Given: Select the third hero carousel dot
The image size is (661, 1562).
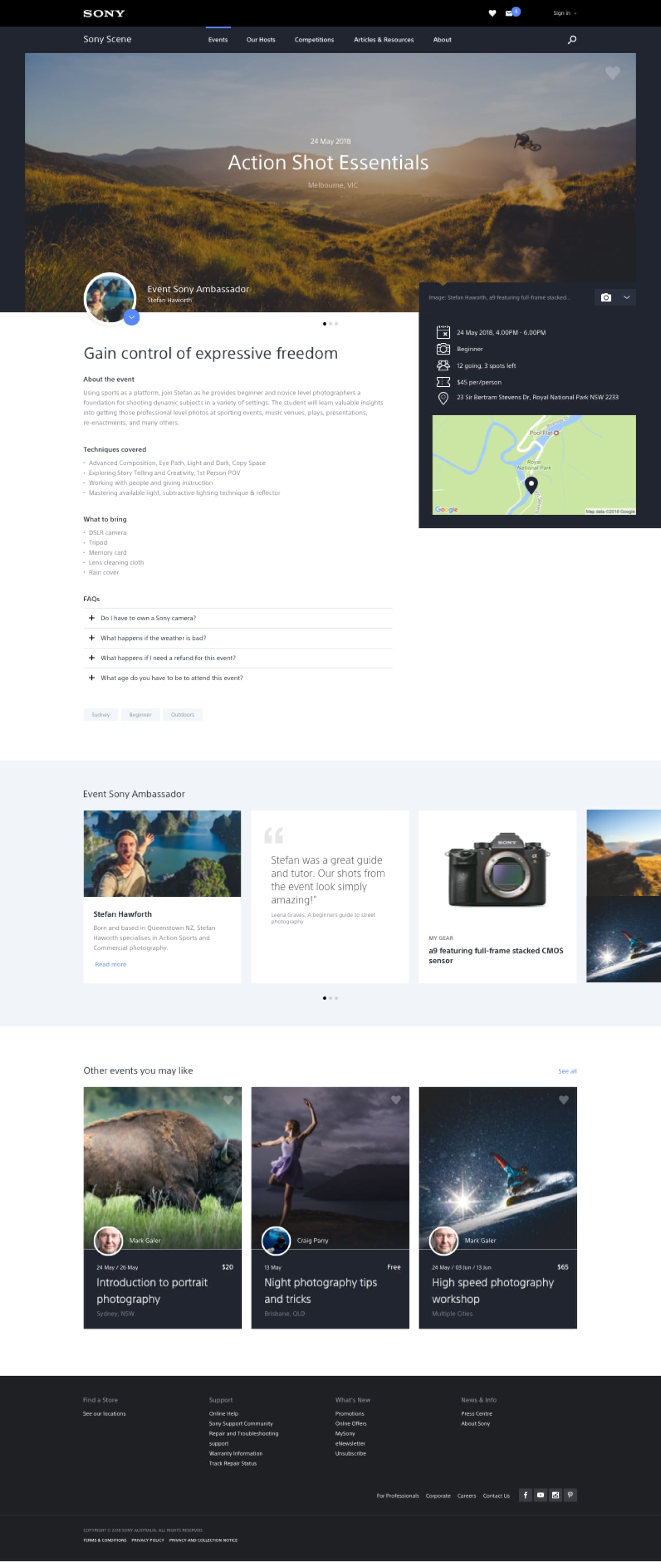Looking at the screenshot, I should [337, 324].
